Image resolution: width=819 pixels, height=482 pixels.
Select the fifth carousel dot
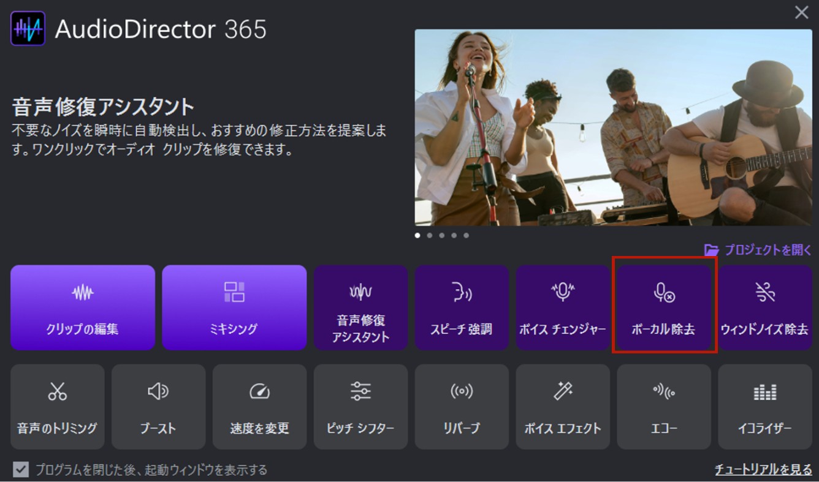click(x=467, y=235)
